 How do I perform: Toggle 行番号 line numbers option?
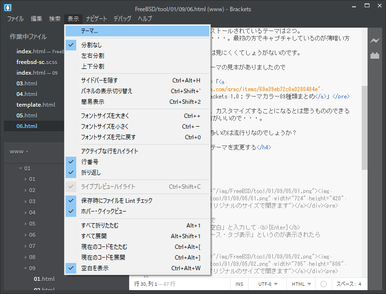coord(137,162)
